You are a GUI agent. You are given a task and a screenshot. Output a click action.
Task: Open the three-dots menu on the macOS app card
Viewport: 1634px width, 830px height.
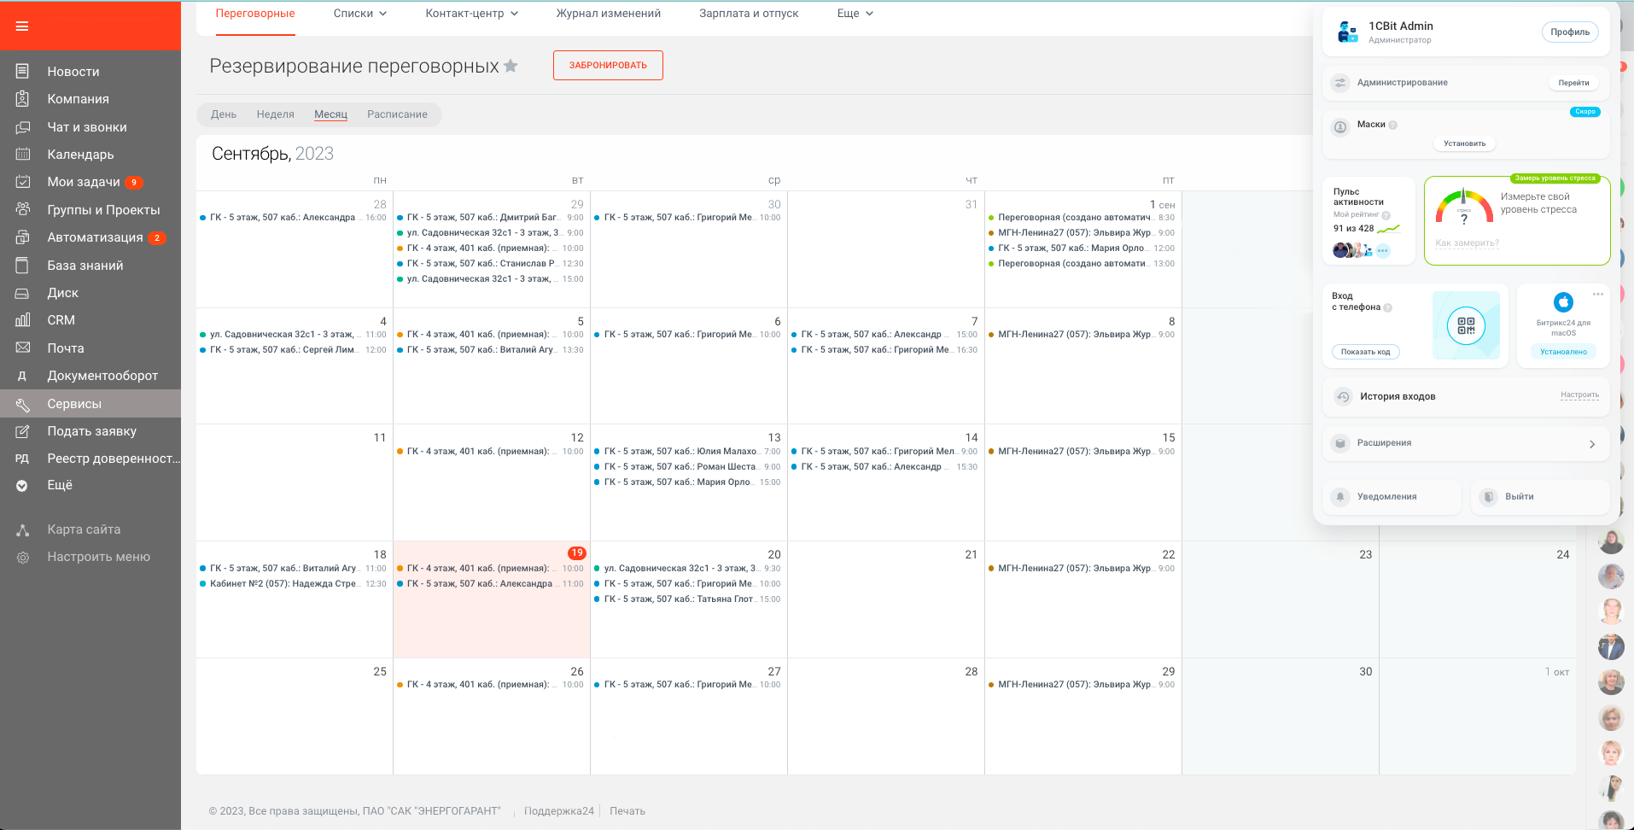1598,294
